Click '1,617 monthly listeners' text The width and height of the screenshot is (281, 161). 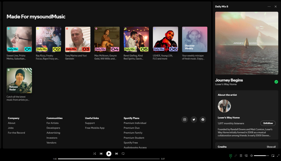[x=231, y=123]
